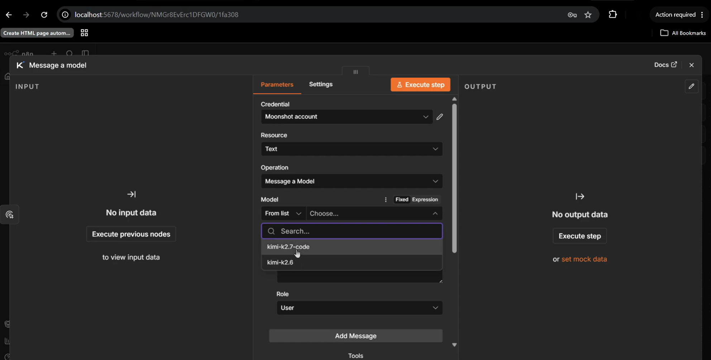
Task: Grab the panel drag handle at top
Action: (x=355, y=72)
